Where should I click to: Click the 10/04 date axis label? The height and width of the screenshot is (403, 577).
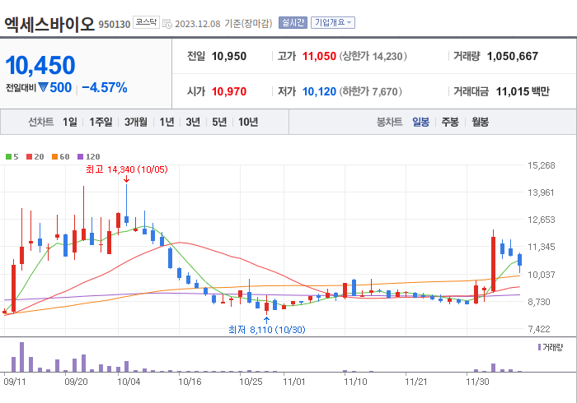tap(129, 382)
